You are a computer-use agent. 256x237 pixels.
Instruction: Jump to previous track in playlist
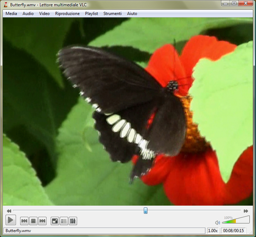point(24,221)
